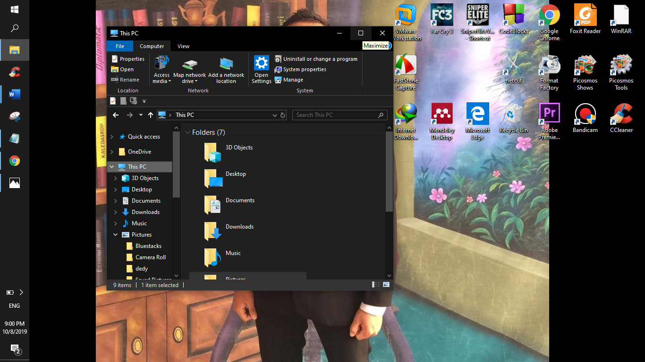The height and width of the screenshot is (362, 645).
Task: Click Uninstall or change a program
Action: tap(316, 59)
